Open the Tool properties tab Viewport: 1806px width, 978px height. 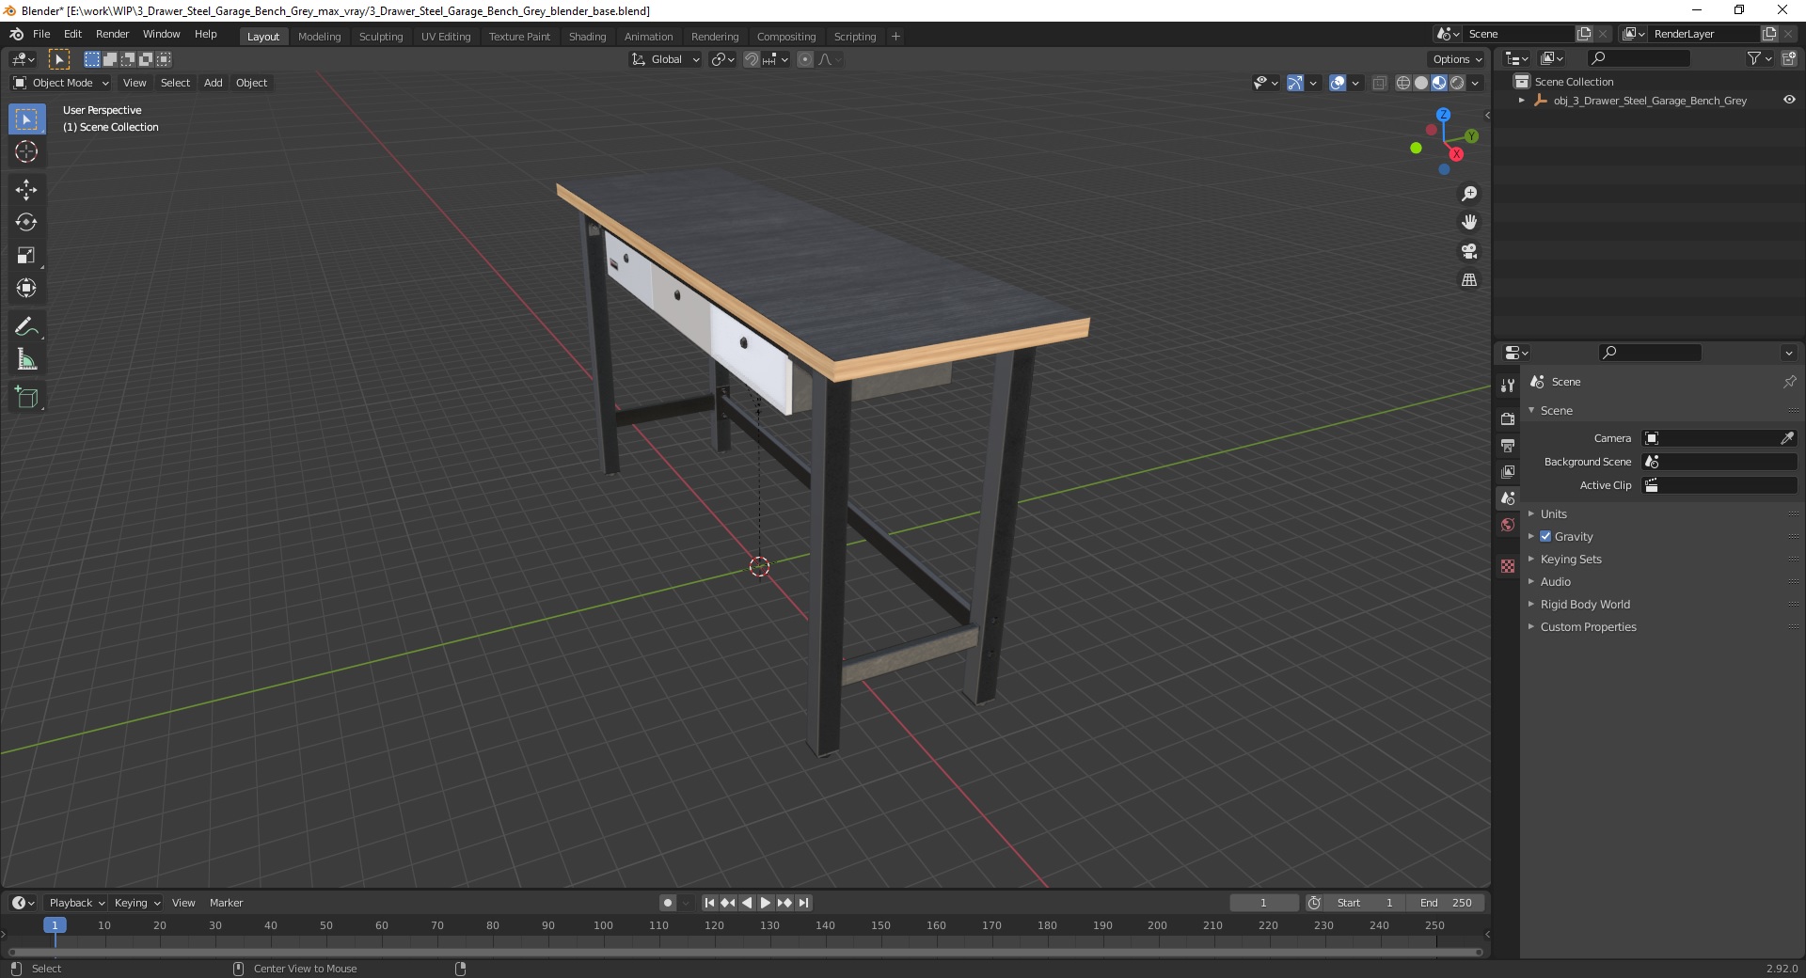pyautogui.click(x=1508, y=386)
